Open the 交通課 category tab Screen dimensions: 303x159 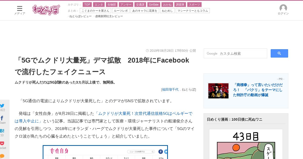[140, 5]
